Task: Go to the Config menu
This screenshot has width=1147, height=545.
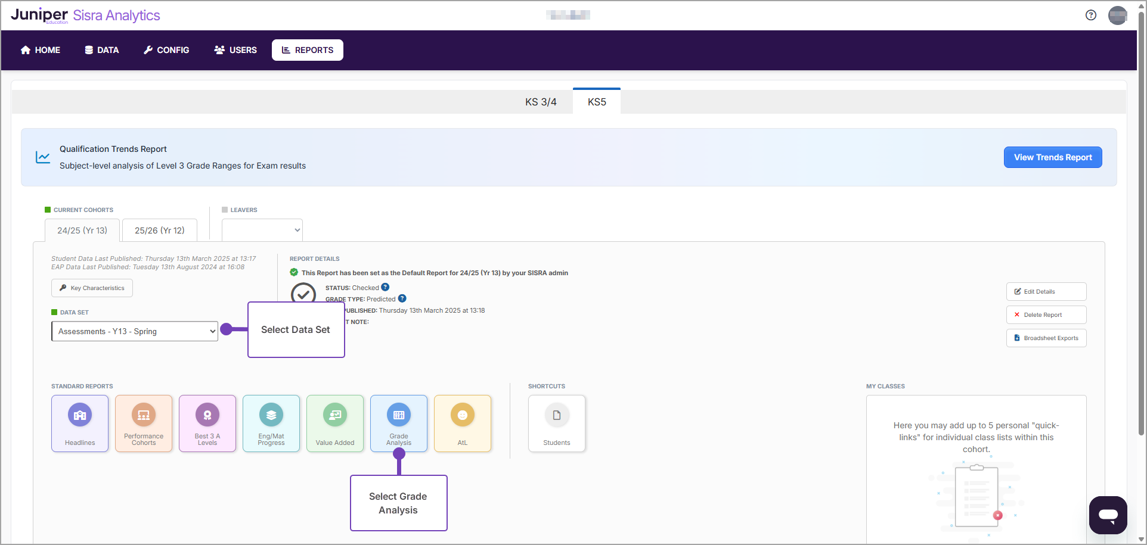Action: (x=166, y=50)
